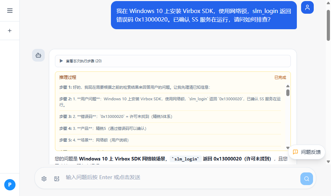Screen dimensions: 331x196
Task: Click the page scrollbar down arrow
Action: coord(328,162)
